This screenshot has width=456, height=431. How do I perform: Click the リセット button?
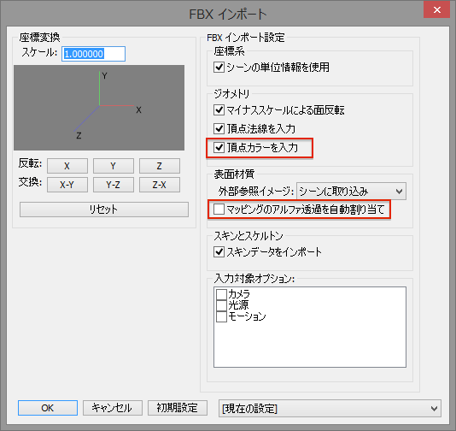tap(104, 210)
